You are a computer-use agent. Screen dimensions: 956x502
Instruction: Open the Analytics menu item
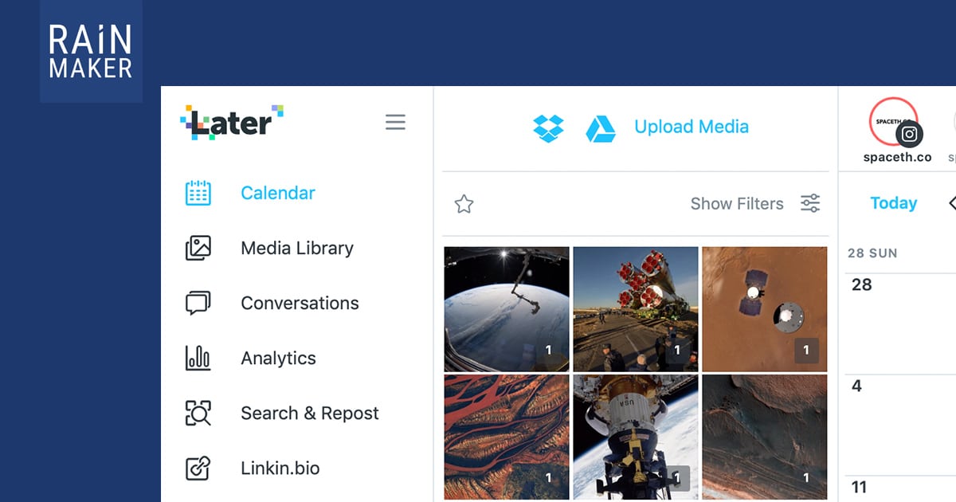[x=278, y=359]
